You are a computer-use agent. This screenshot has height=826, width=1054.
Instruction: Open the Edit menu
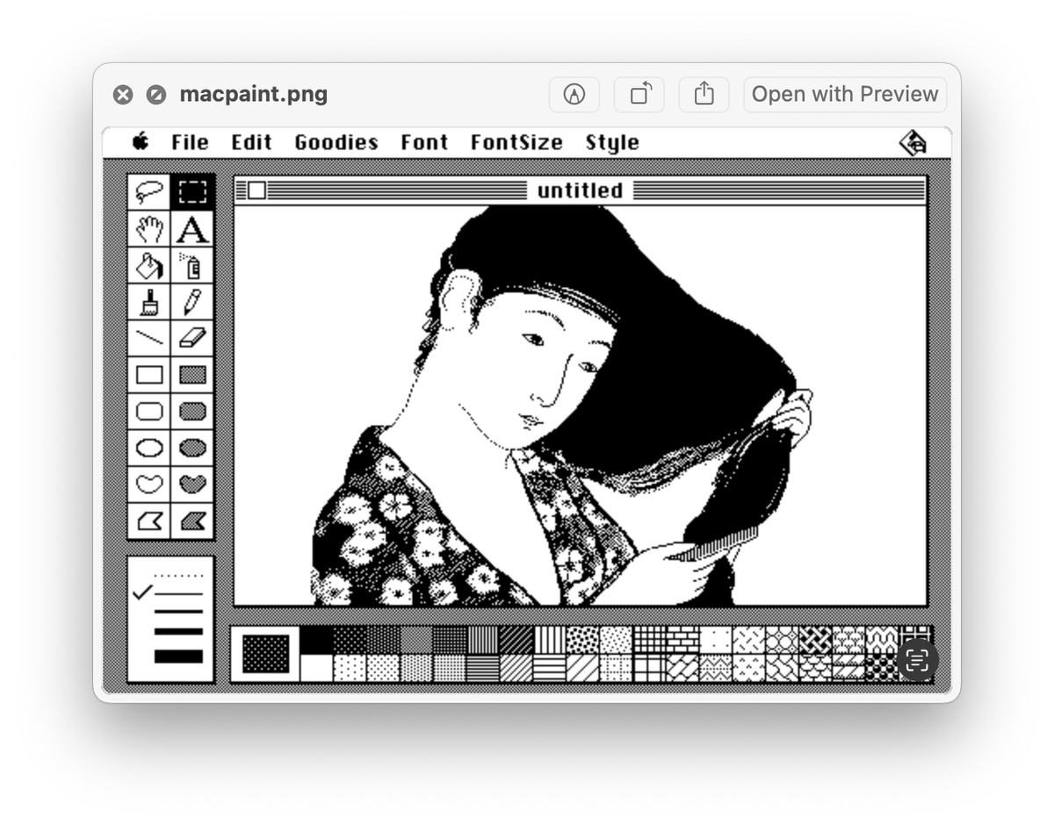pyautogui.click(x=251, y=142)
